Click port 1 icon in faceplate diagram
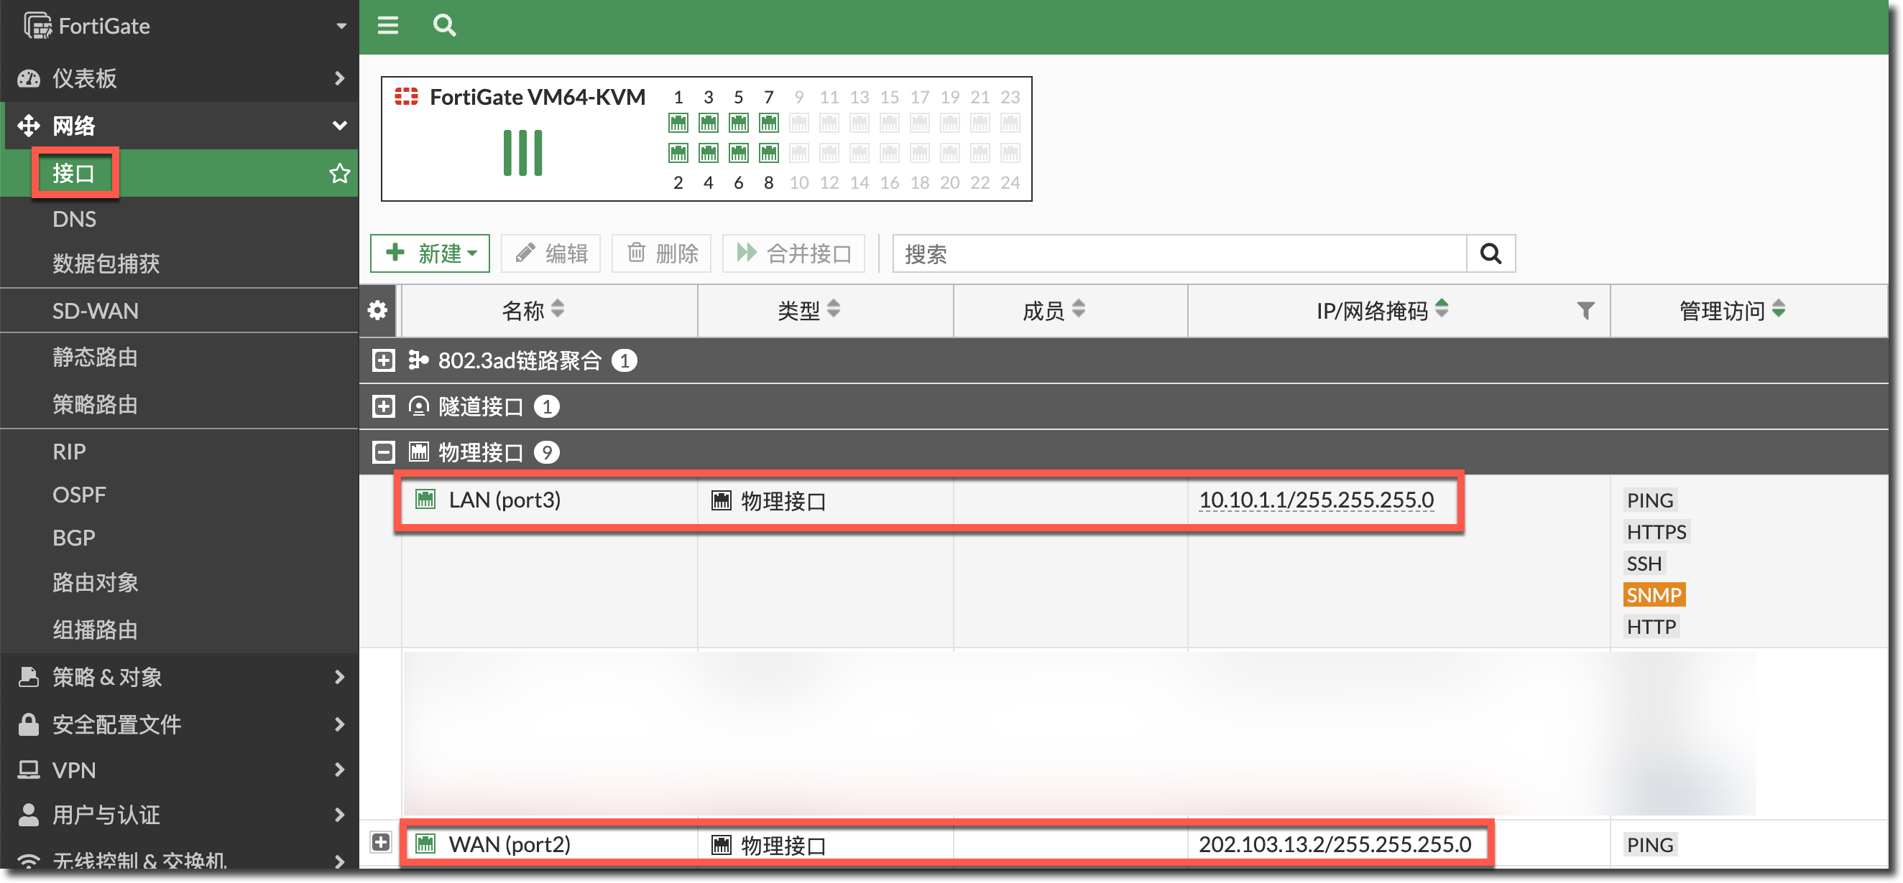1903x883 pixels. click(x=678, y=123)
